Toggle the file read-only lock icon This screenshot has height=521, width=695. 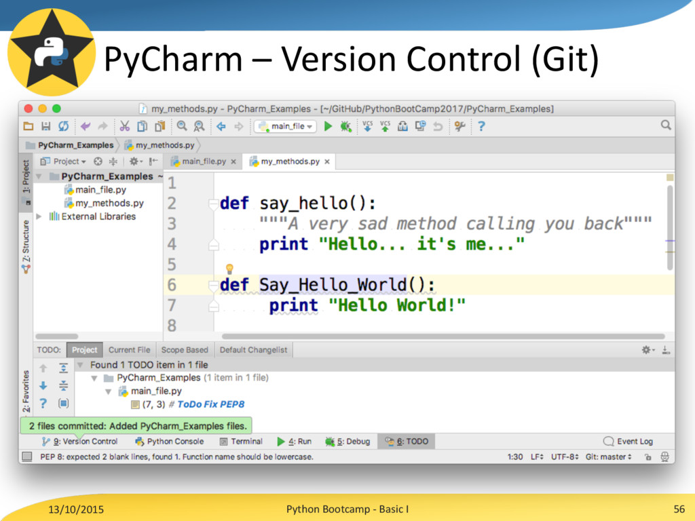pos(648,457)
